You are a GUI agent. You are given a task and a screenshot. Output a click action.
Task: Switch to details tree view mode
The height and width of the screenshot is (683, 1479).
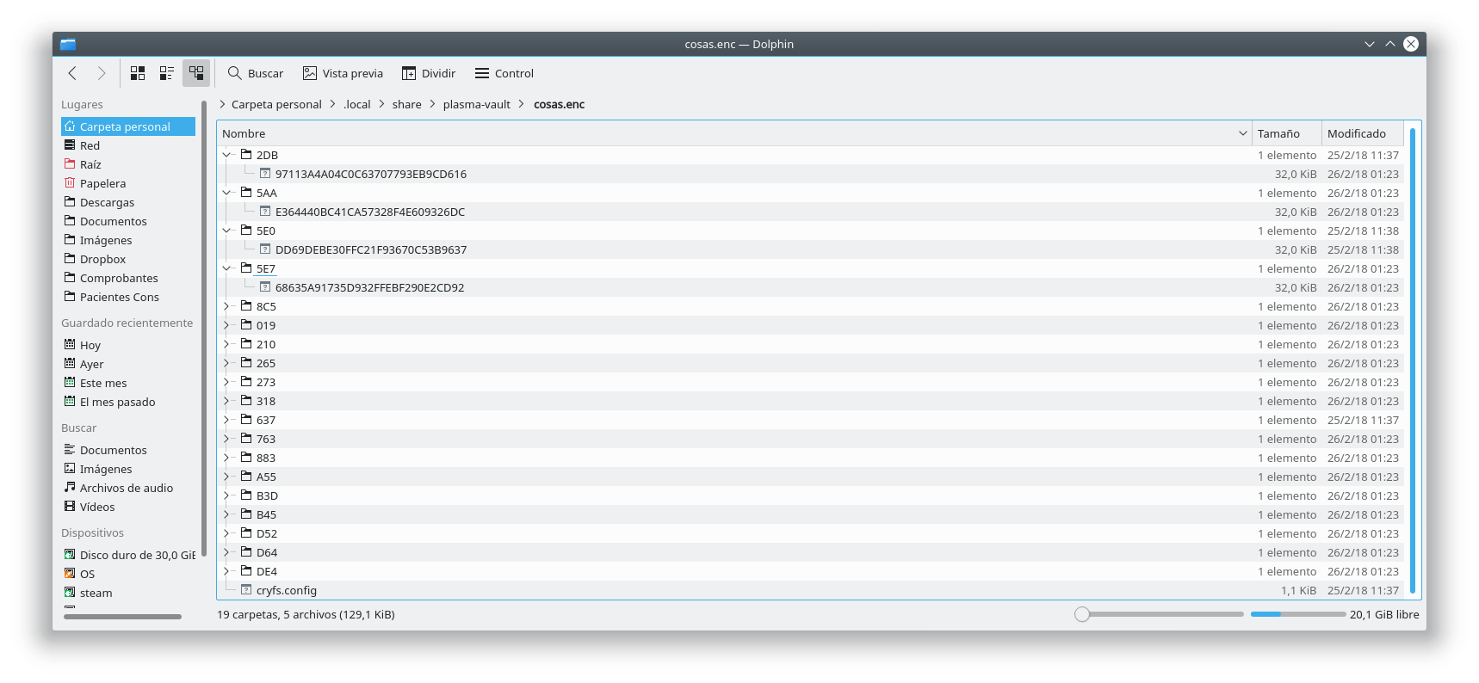pos(196,73)
